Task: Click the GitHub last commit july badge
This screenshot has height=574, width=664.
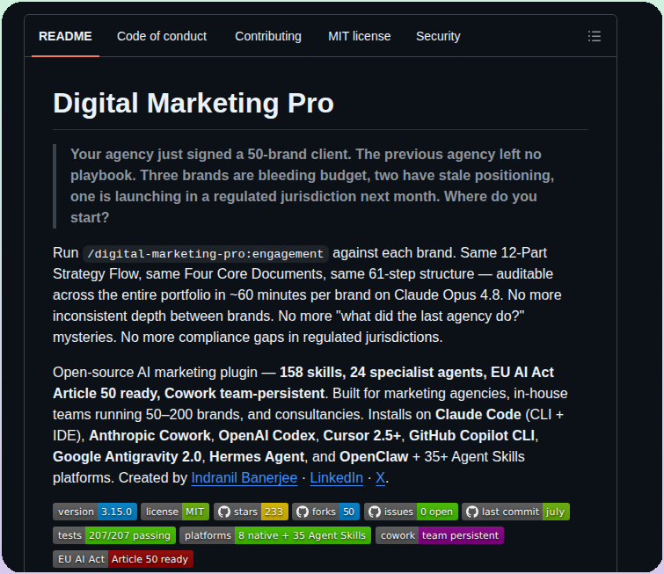Action: [515, 512]
